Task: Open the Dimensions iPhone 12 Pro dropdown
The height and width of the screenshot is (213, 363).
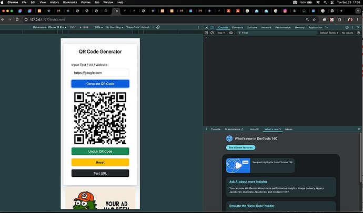Action: coord(50,27)
